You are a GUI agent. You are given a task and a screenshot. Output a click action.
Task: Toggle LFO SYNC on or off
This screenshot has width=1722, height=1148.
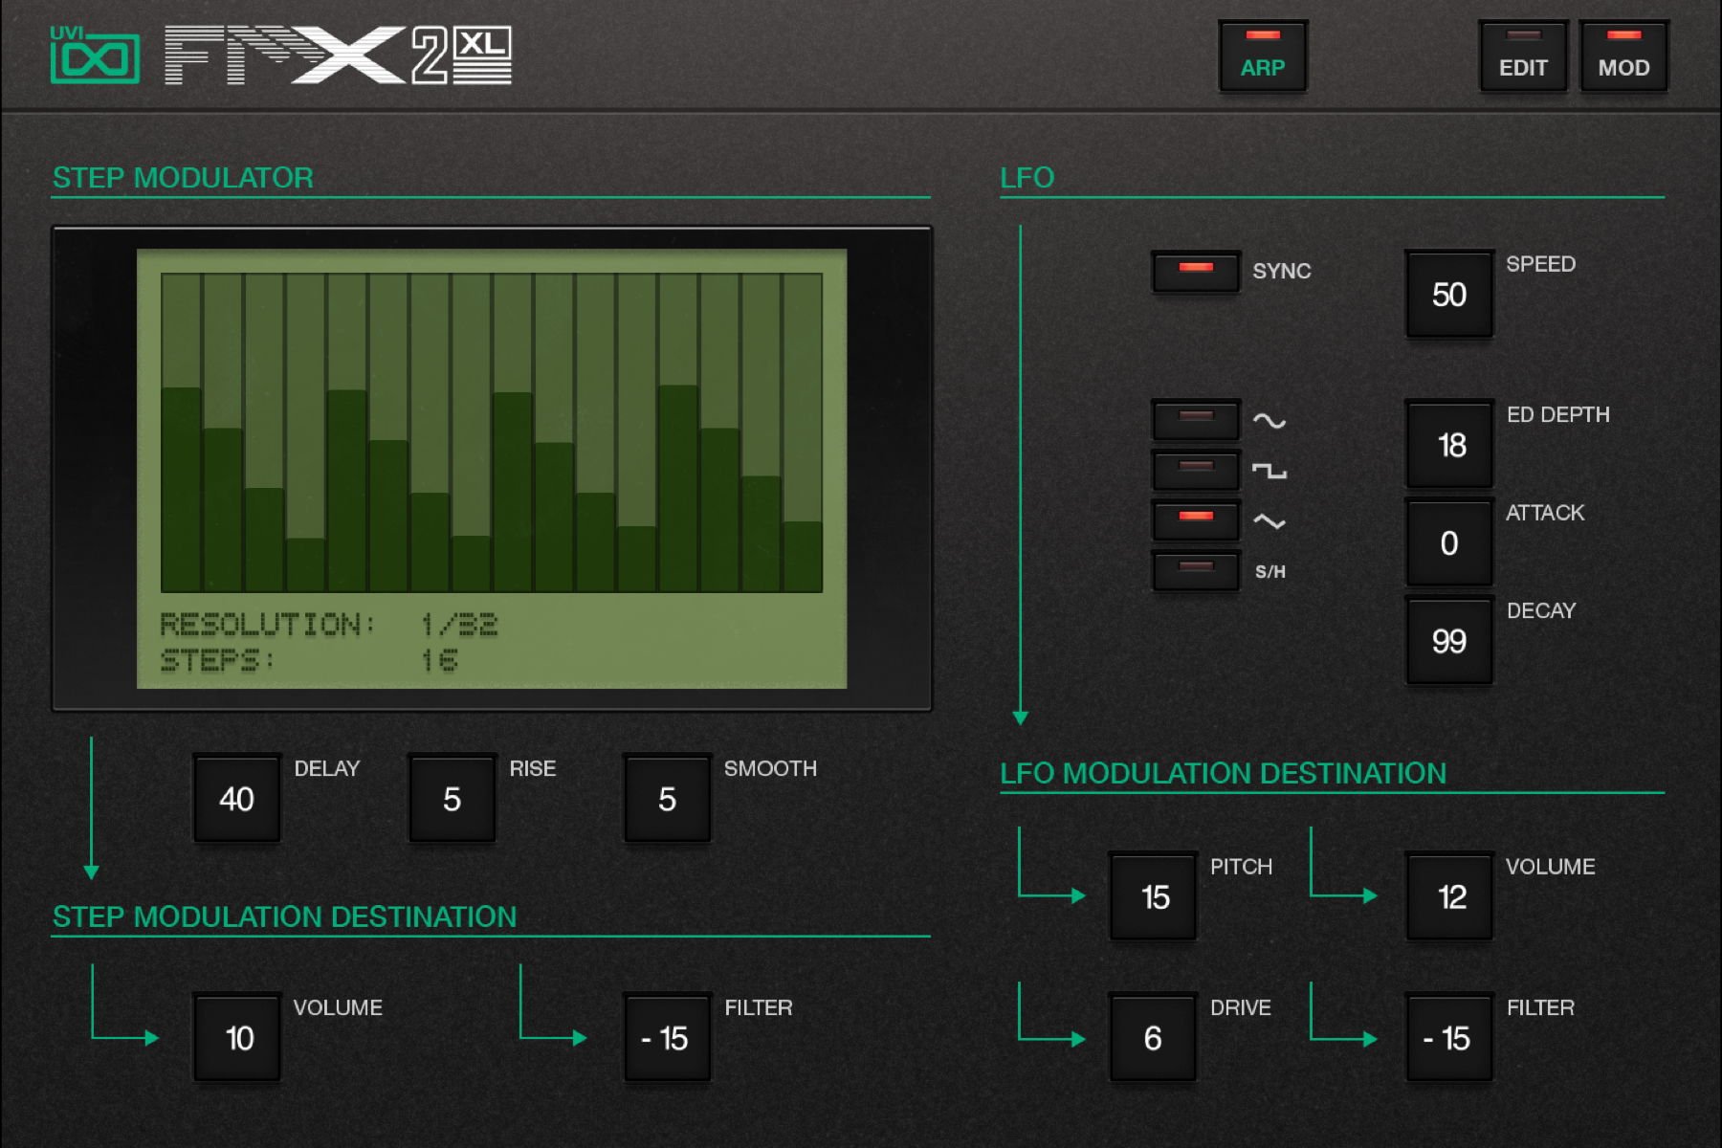1195,271
